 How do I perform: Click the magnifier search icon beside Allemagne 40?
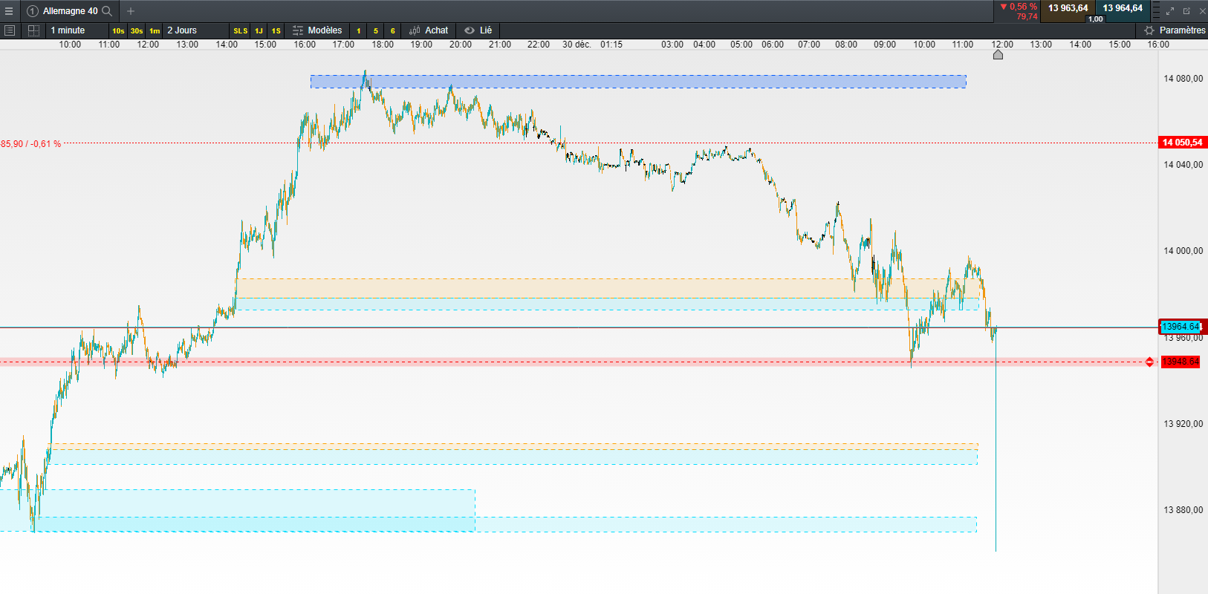point(107,11)
